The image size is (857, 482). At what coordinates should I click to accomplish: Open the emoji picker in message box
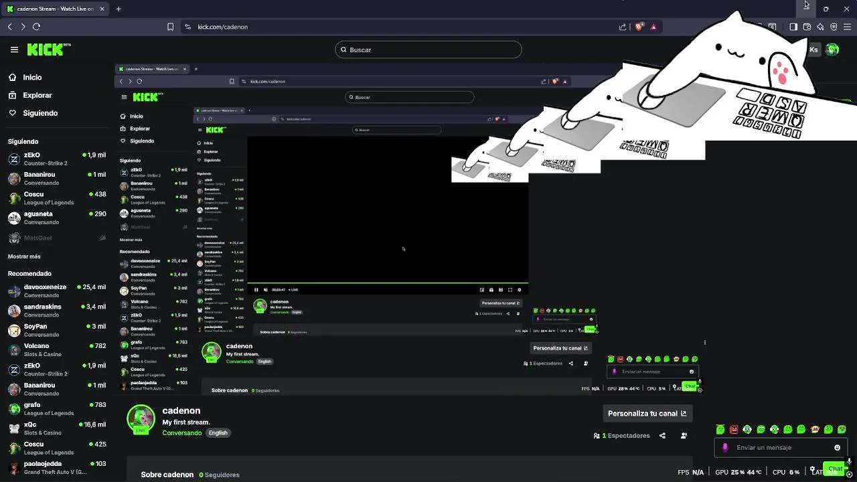pyautogui.click(x=837, y=448)
